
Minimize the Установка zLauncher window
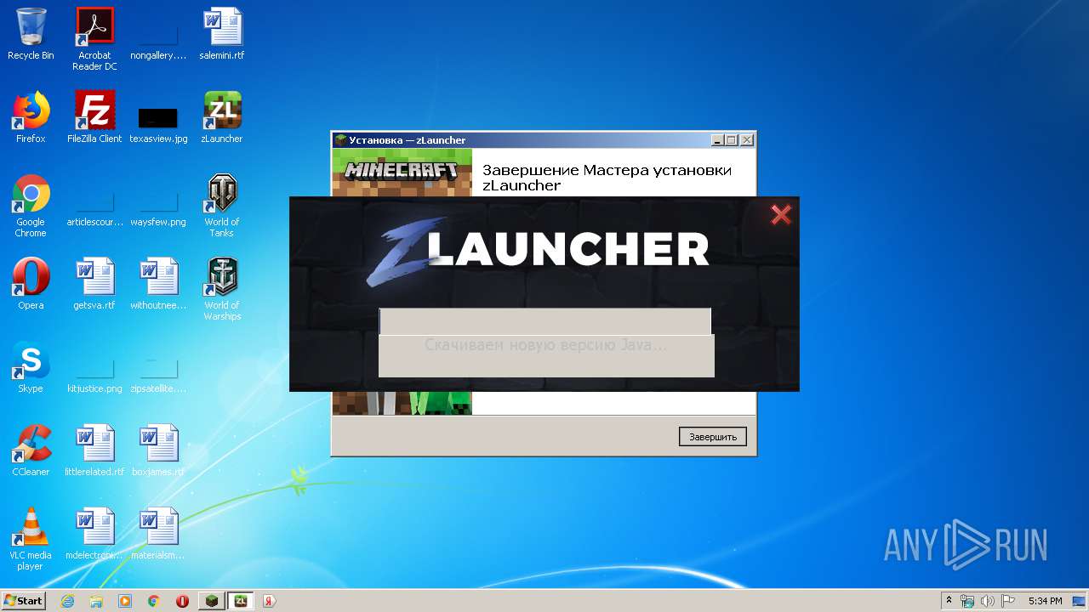tap(717, 140)
